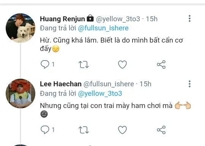Open the @fullsun_ishere mention link
This screenshot has width=205, height=146.
[x=103, y=28]
